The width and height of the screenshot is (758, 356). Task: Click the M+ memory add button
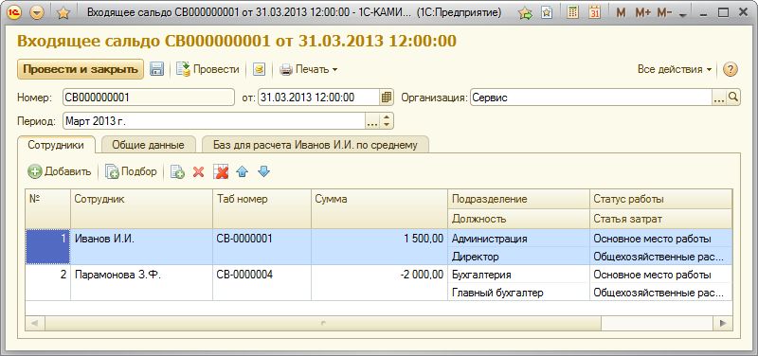pos(642,13)
